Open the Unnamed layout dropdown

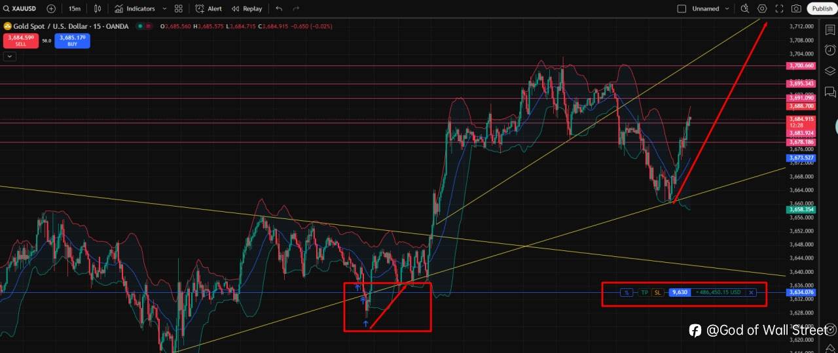coord(710,8)
